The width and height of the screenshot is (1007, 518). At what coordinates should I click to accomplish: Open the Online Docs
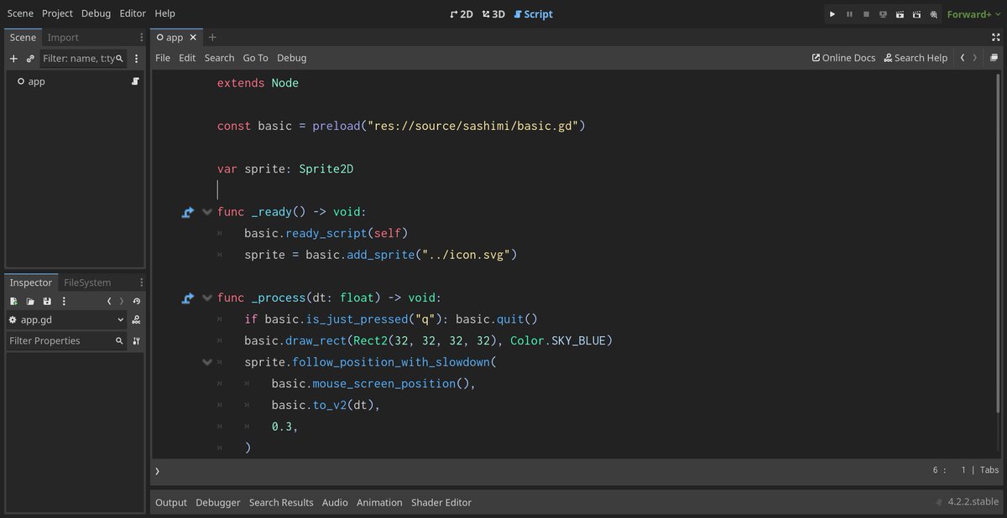(843, 58)
